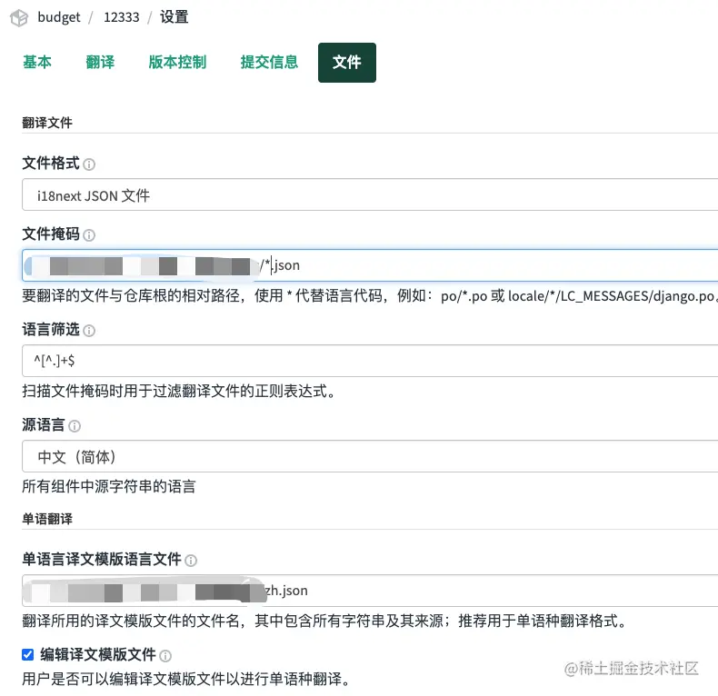Screen dimensions: 718x696
Task: Click help icon next to 文件格式
Action: [89, 164]
